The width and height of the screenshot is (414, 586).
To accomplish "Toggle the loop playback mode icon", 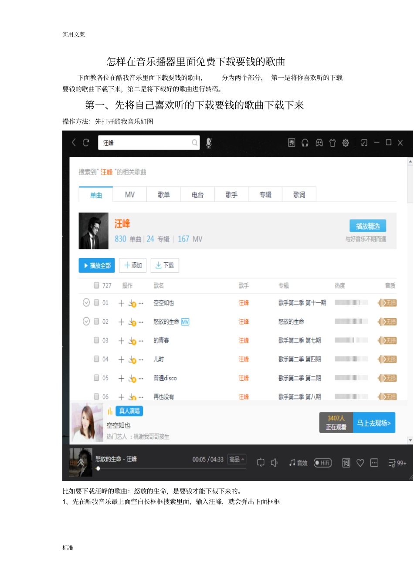I will click(x=261, y=463).
